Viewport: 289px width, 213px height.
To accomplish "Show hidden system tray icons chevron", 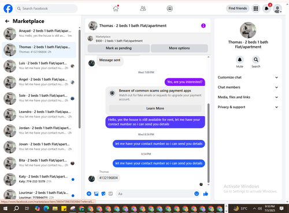I will (x=254, y=208).
